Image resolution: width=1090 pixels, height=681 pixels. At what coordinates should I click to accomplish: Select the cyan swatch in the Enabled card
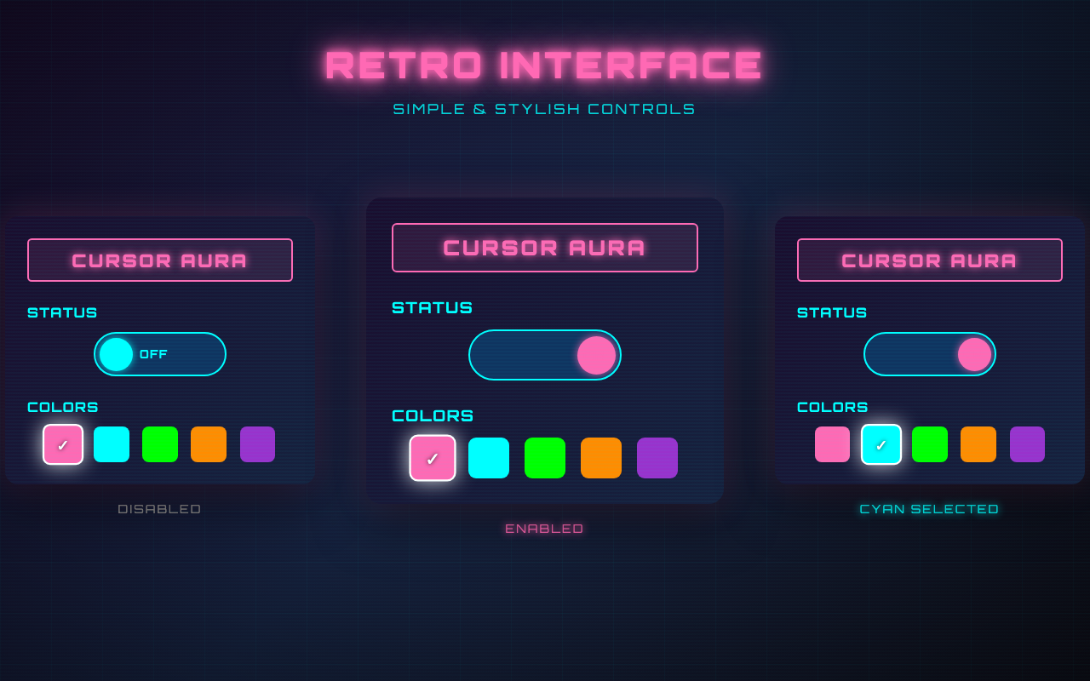coord(488,458)
